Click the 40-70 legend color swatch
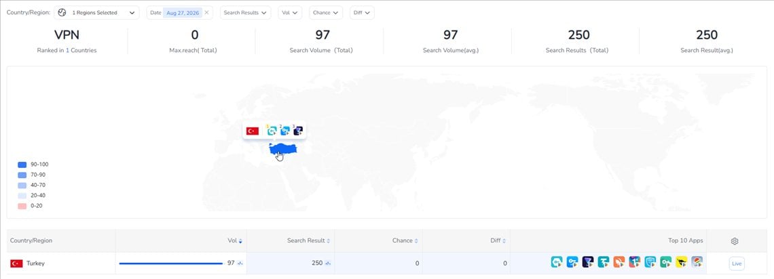Viewport: 774px width, 279px height. pyautogui.click(x=22, y=186)
